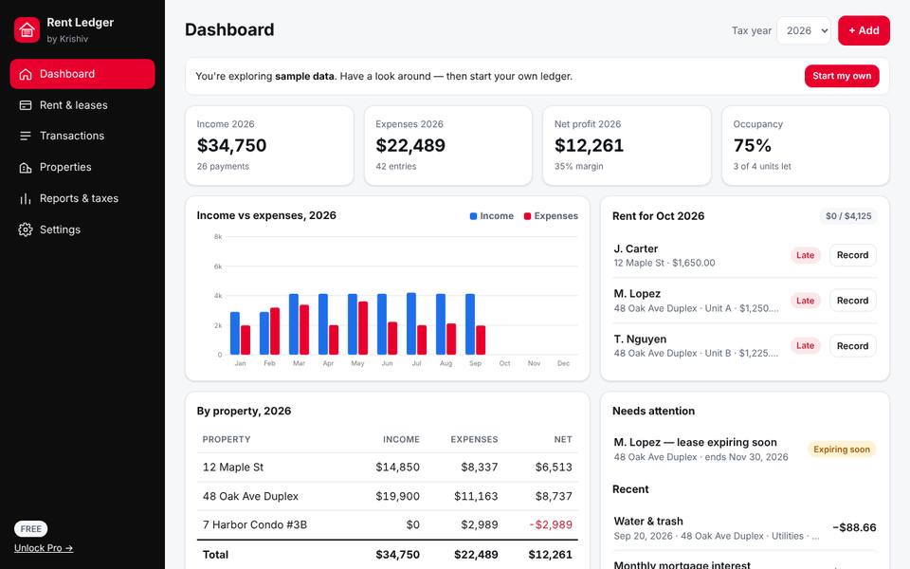Select the 12 Maple St property row

(x=387, y=468)
